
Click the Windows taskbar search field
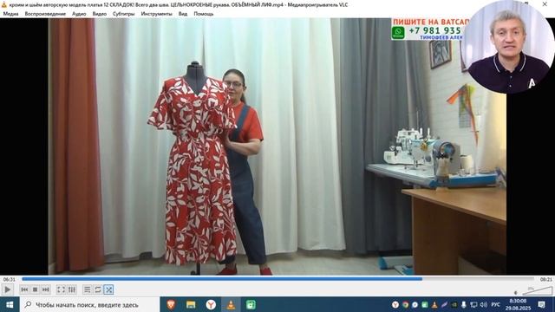point(89,304)
